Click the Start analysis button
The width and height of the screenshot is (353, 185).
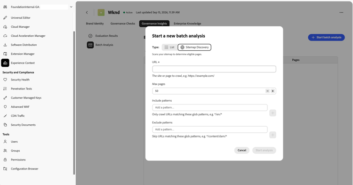pyautogui.click(x=264, y=150)
